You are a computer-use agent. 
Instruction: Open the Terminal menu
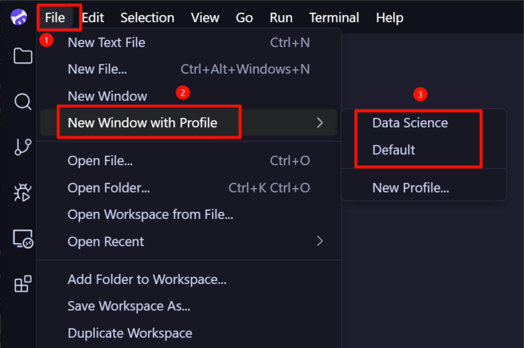(334, 17)
